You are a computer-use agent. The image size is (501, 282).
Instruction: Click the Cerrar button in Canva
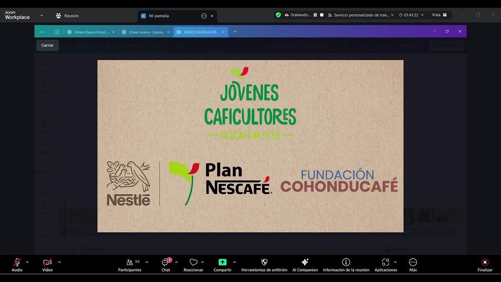tap(47, 45)
